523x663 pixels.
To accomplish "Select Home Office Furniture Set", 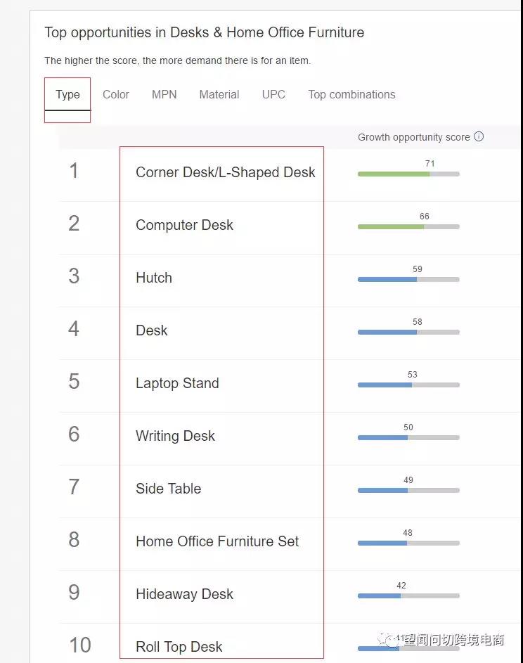I will [x=217, y=542].
